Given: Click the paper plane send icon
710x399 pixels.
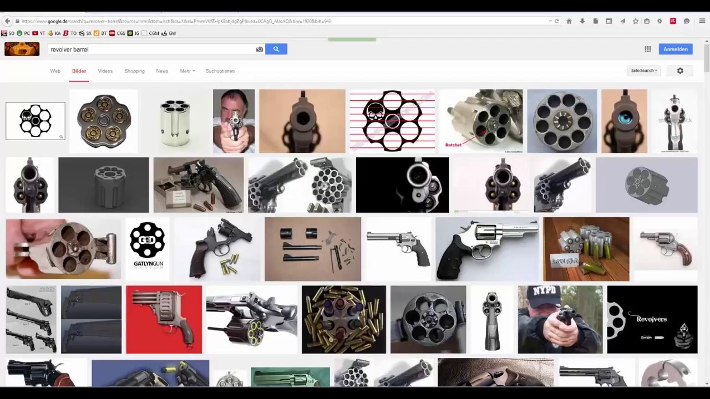Looking at the screenshot, I should tap(622, 21).
